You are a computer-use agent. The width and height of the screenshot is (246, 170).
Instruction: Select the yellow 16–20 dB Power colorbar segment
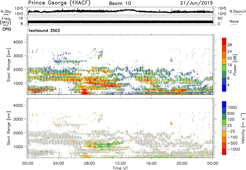(224, 61)
